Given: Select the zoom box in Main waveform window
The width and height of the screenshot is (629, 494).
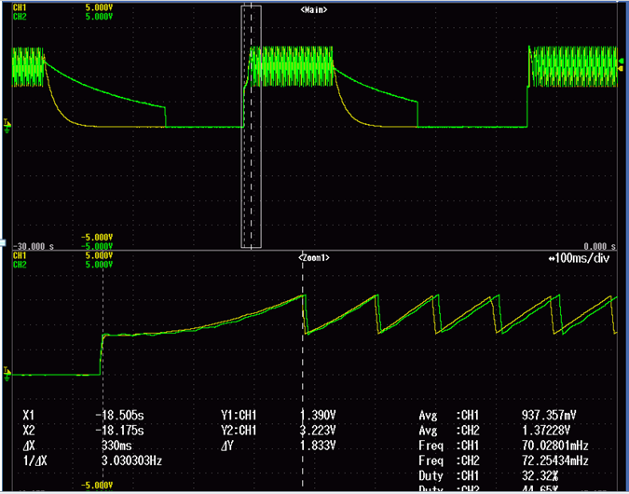Looking at the screenshot, I should (x=251, y=127).
